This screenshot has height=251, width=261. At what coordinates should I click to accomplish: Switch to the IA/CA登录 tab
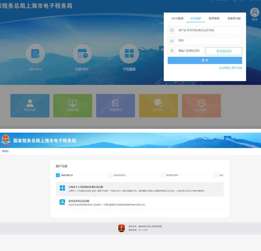[178, 18]
